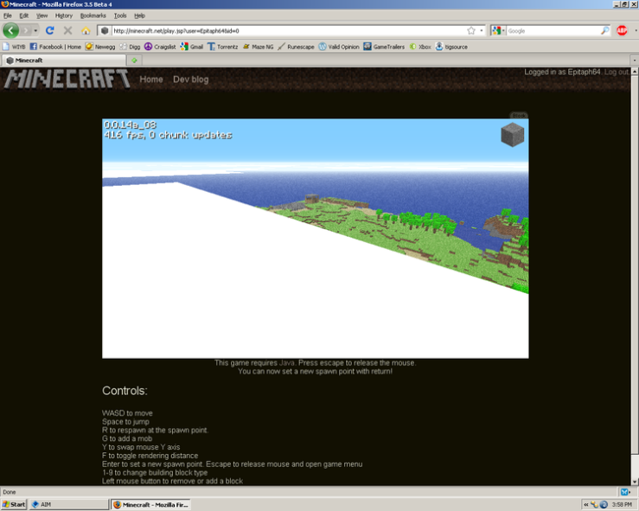Click the vertical scrollbar thumb
The height and width of the screenshot is (511, 639).
[635, 265]
